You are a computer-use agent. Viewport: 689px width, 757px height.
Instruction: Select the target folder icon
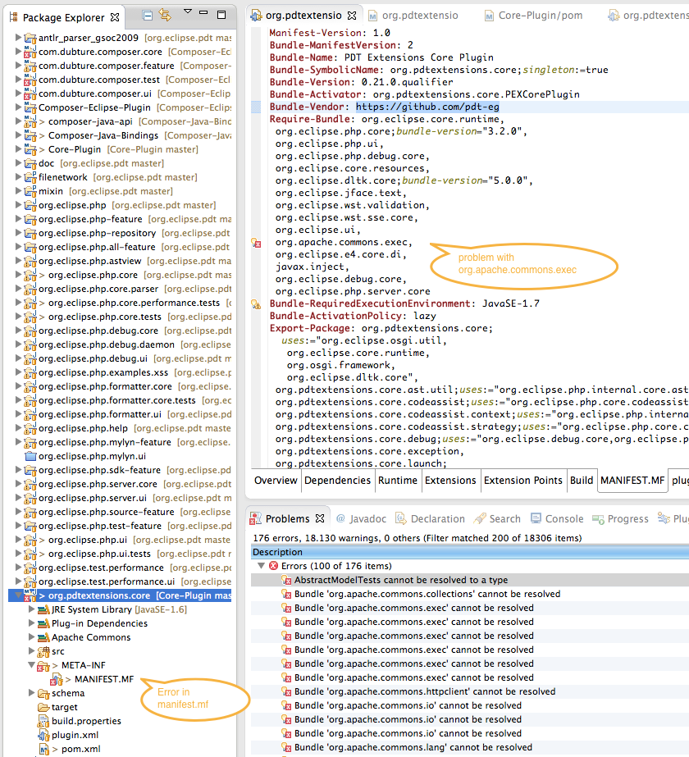pyautogui.click(x=44, y=707)
